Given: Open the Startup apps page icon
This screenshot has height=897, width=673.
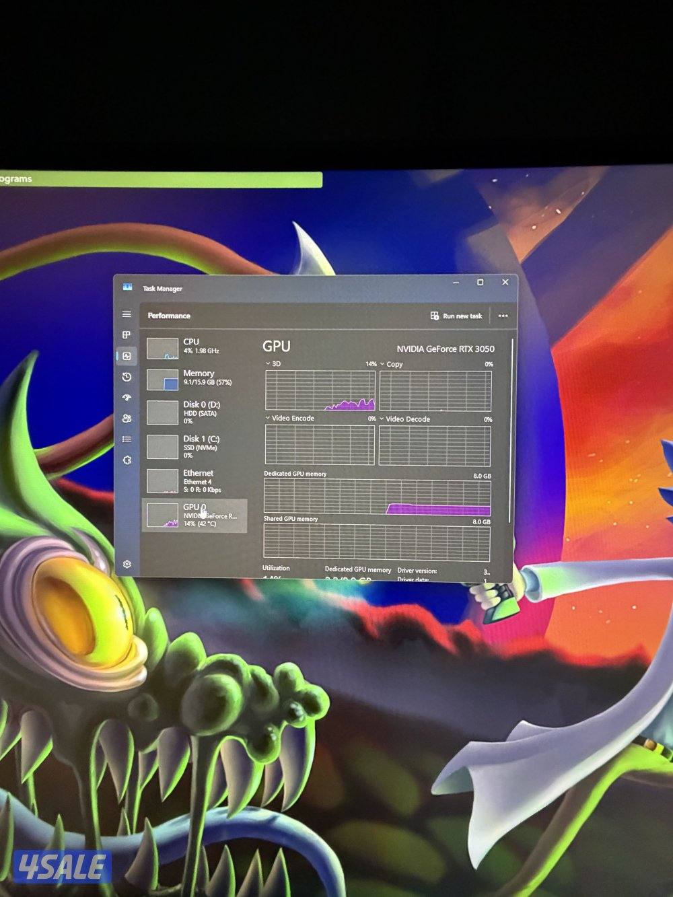Looking at the screenshot, I should pyautogui.click(x=127, y=398).
